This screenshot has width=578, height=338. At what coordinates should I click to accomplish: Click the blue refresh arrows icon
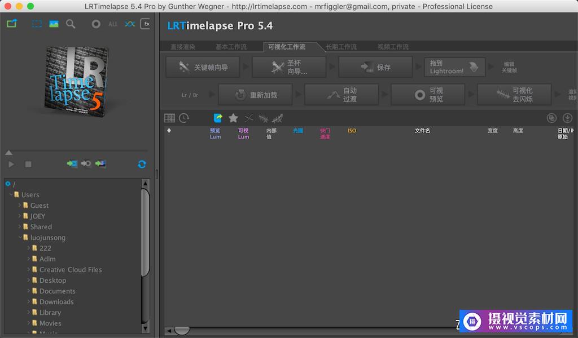tap(142, 164)
